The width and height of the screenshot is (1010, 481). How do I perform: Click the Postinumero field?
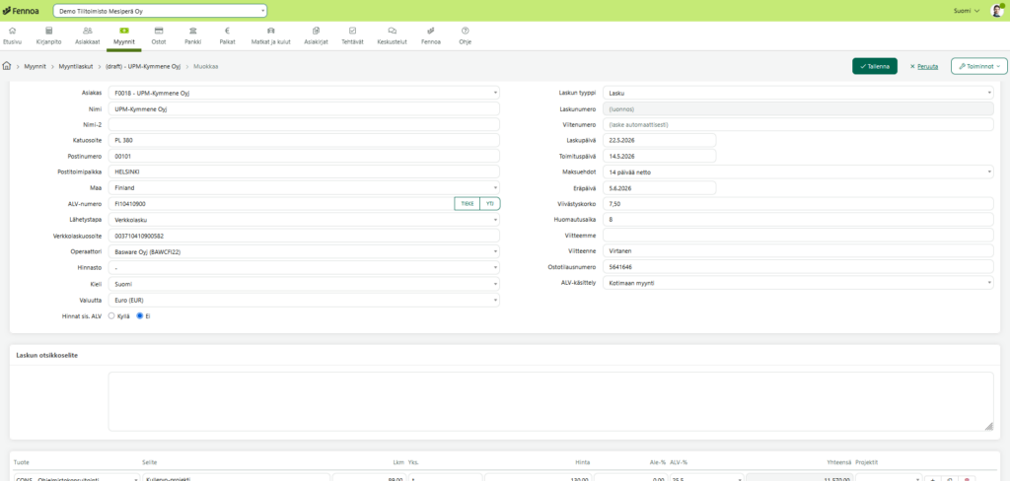[x=304, y=156]
